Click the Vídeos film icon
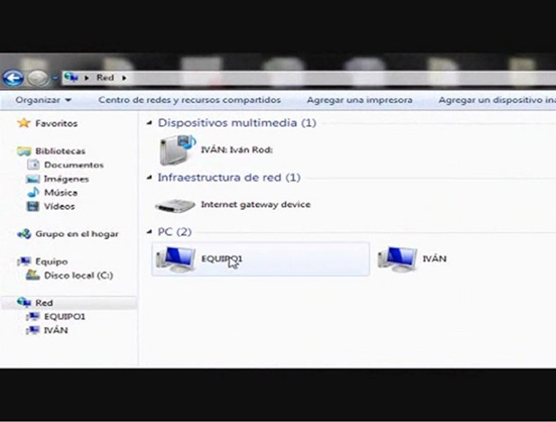 [x=33, y=206]
